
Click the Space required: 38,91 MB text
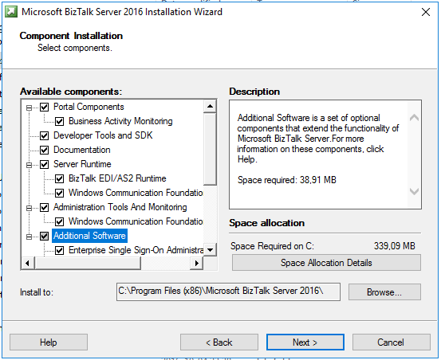coord(287,180)
